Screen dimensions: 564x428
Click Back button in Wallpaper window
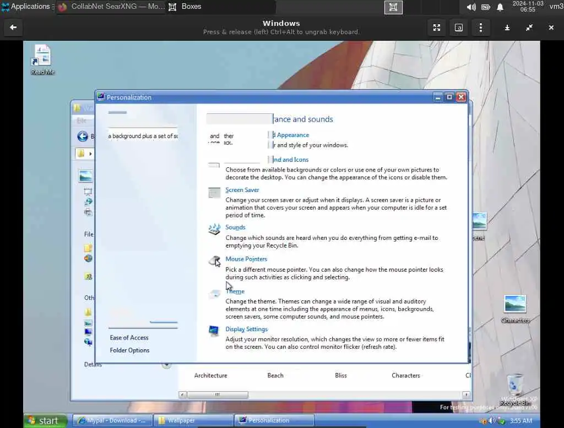coord(83,136)
